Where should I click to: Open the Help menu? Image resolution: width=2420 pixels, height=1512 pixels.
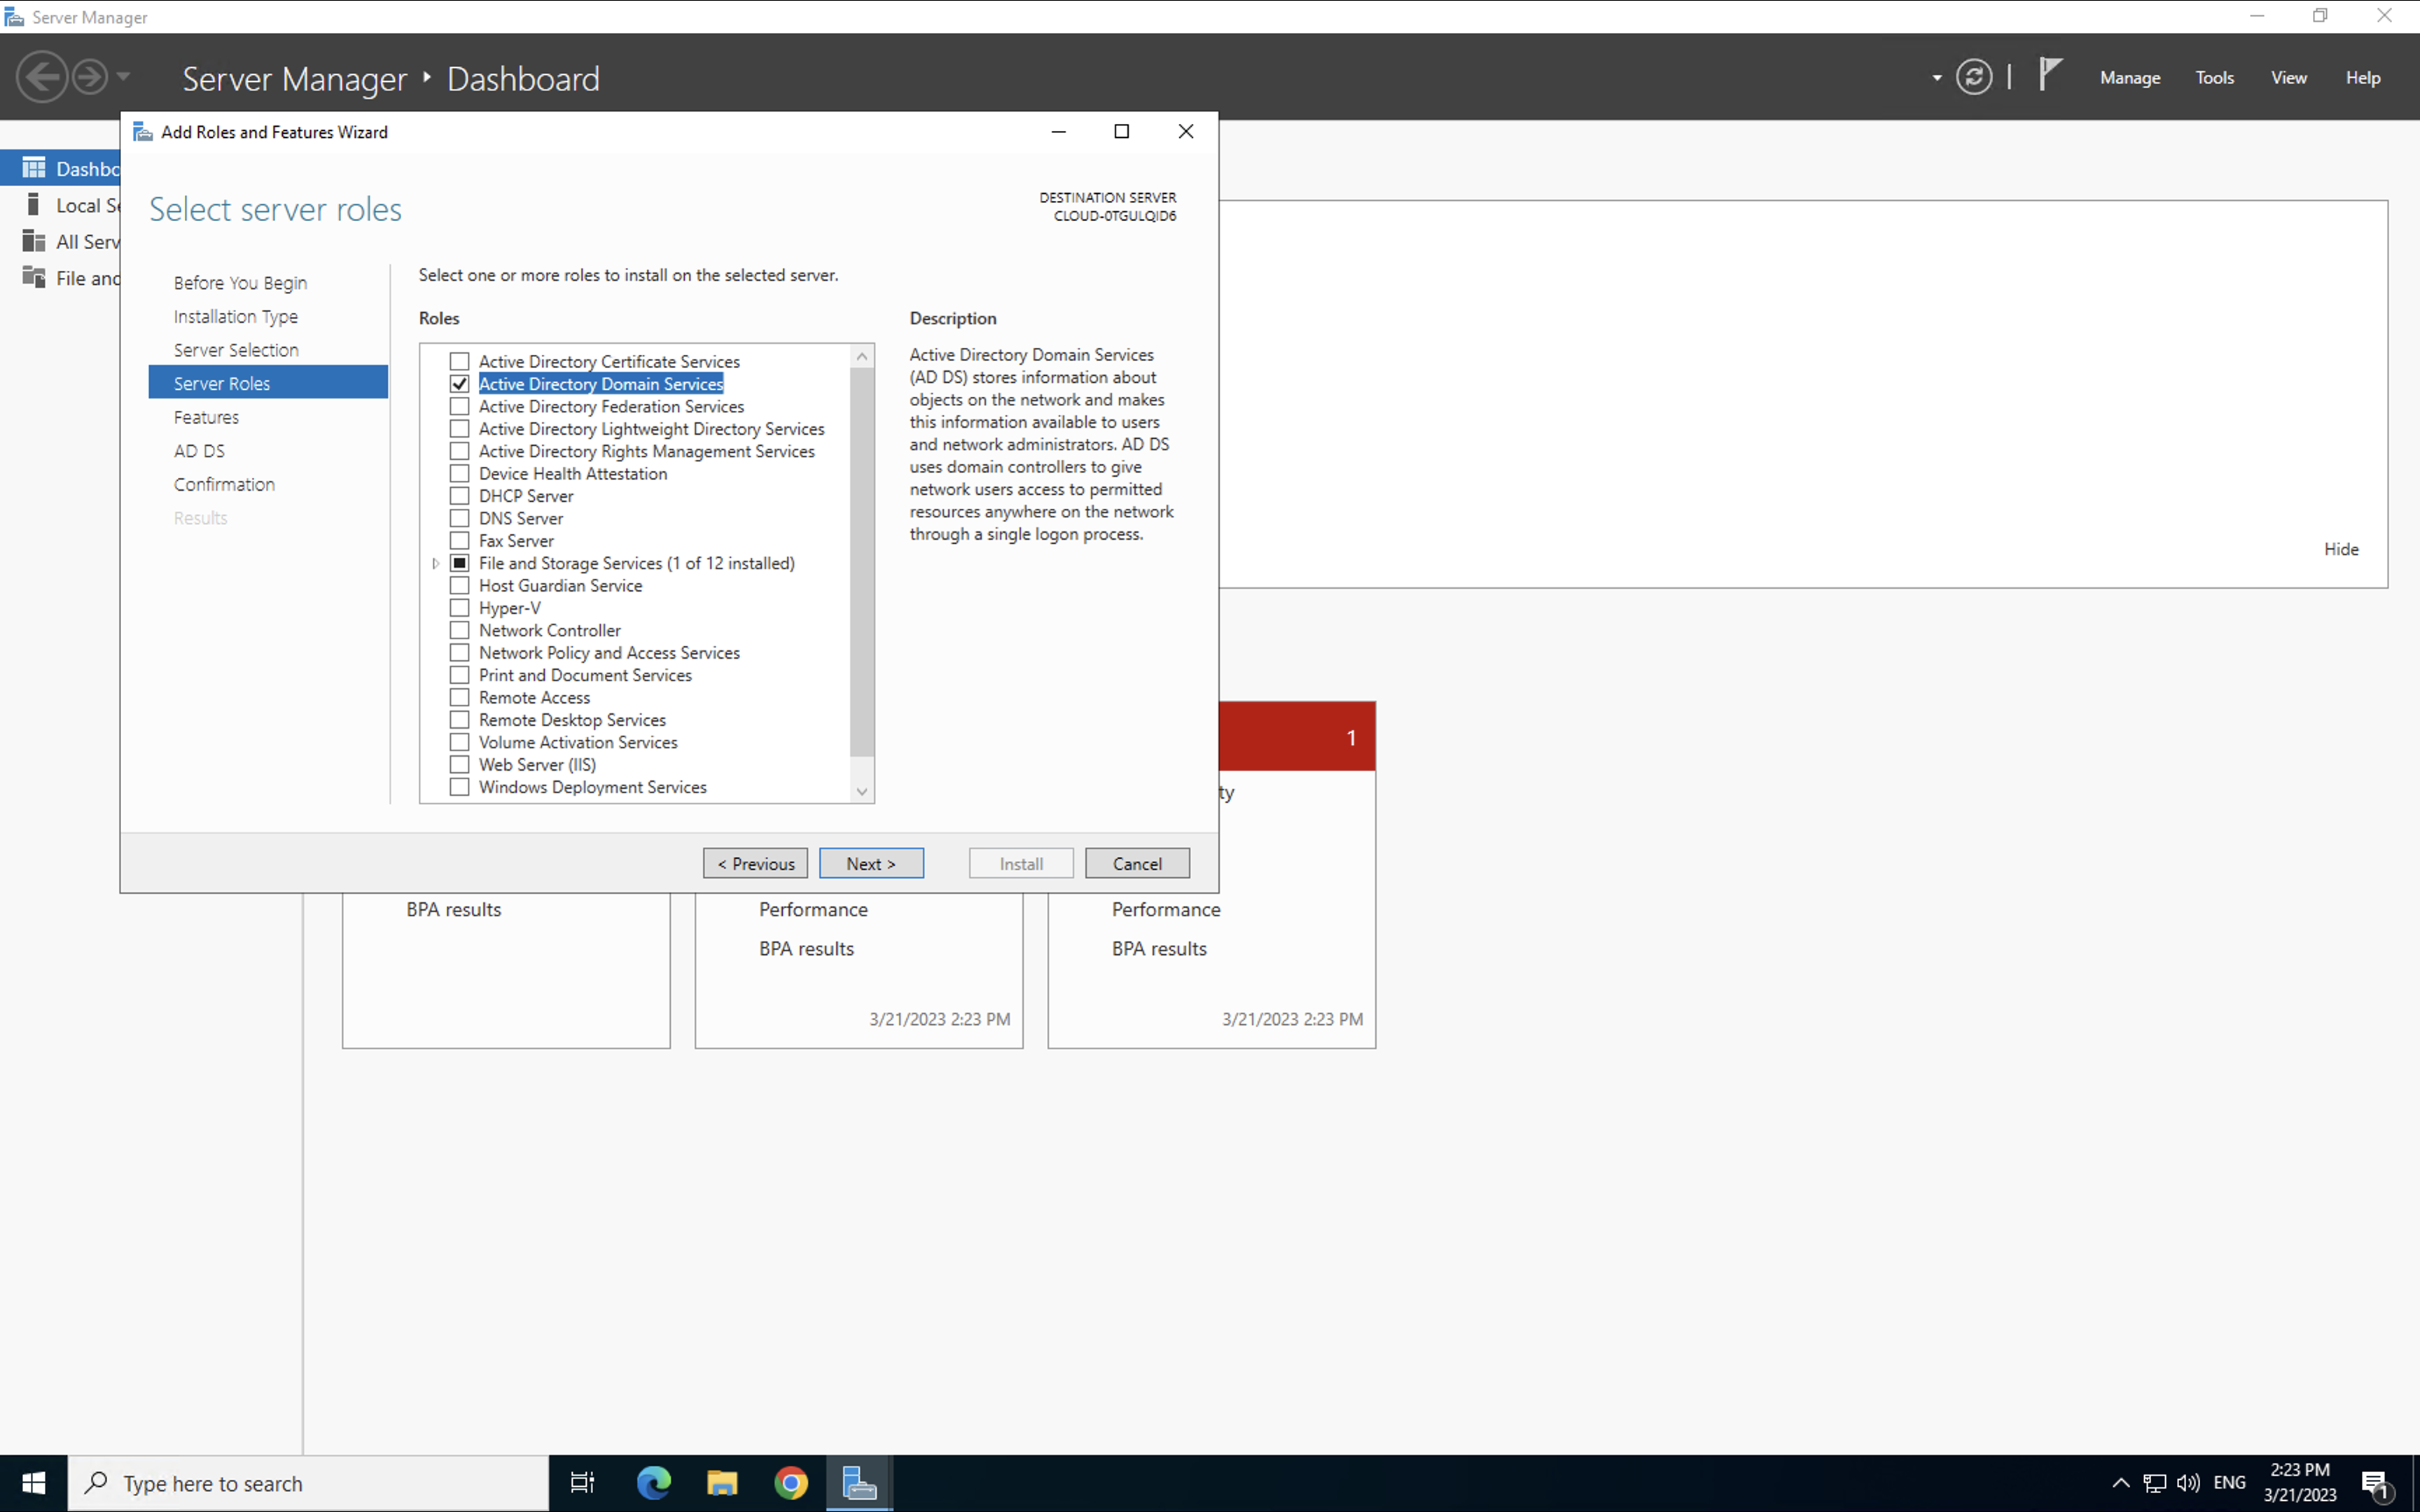[x=2363, y=78]
